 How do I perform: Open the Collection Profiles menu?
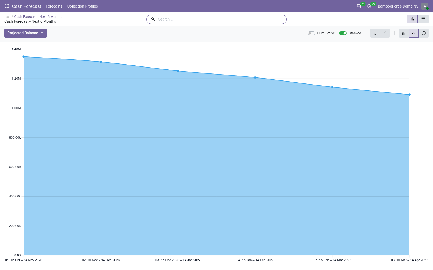tap(83, 6)
